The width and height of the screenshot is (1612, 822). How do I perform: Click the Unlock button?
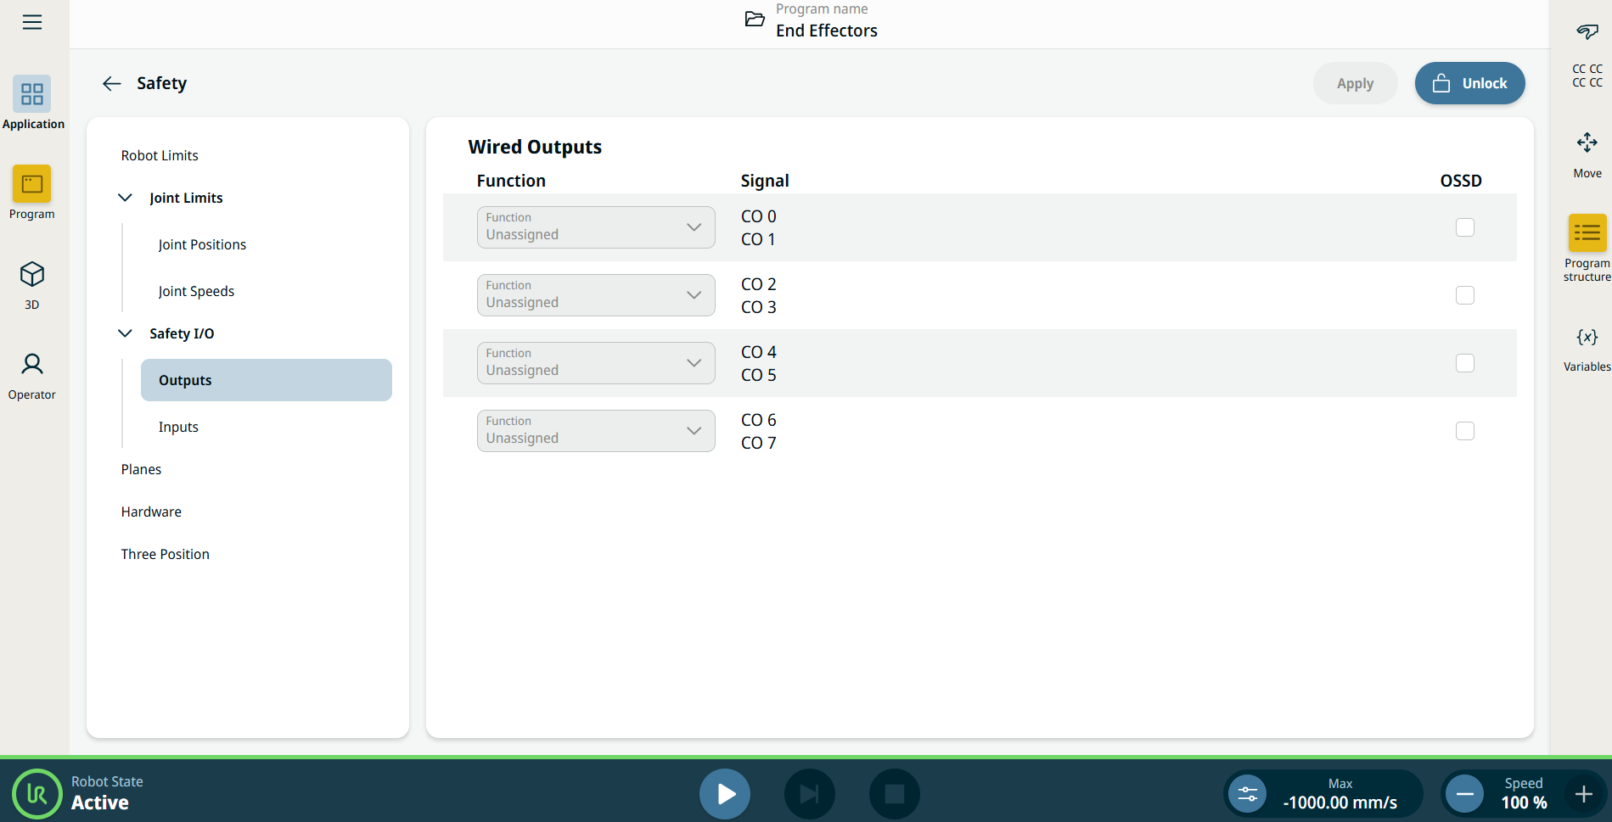[x=1469, y=83]
